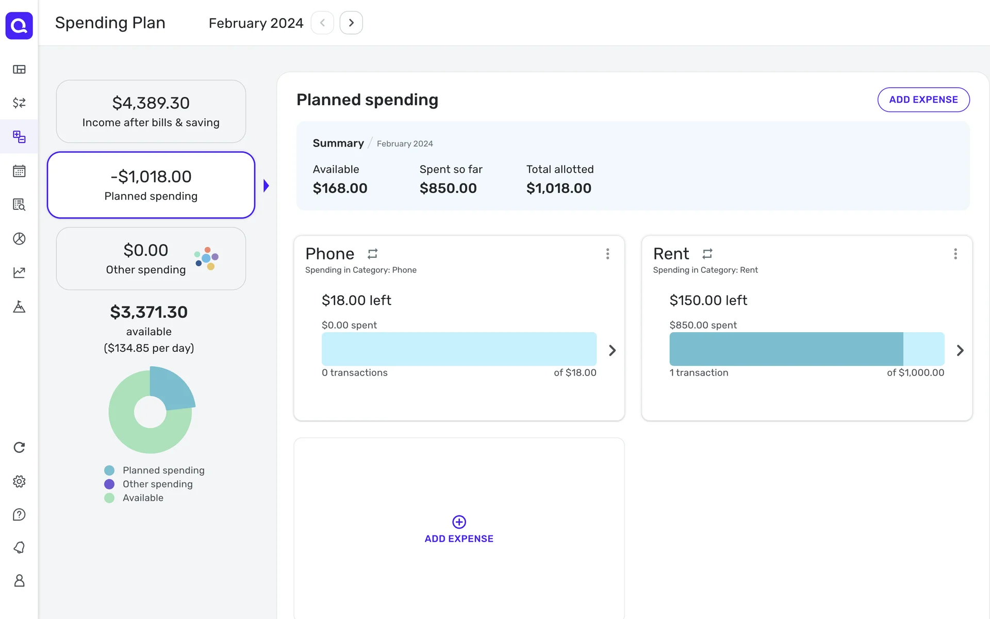990x619 pixels.
Task: Open the investments trend-line sidebar icon
Action: click(19, 272)
